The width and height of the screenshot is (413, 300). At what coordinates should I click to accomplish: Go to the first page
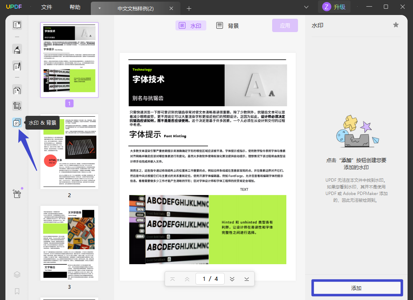(x=173, y=279)
